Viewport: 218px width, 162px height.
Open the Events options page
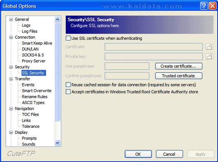[28, 85]
